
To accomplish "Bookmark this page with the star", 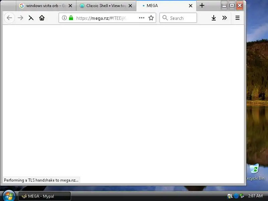I will (x=151, y=18).
